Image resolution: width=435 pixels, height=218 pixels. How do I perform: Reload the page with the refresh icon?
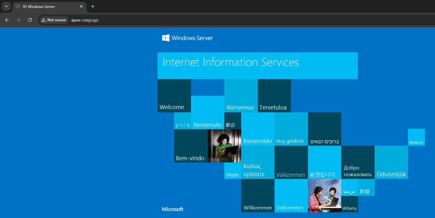(30, 20)
